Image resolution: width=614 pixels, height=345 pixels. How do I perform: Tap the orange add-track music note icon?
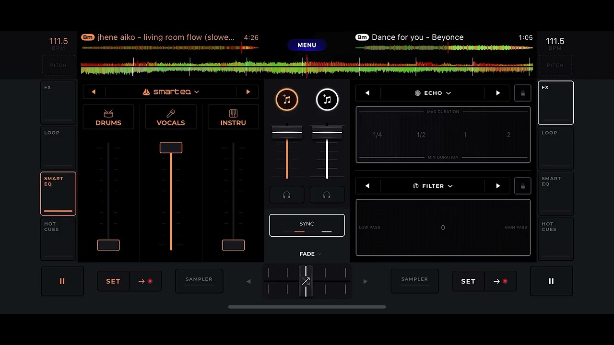[x=287, y=100]
